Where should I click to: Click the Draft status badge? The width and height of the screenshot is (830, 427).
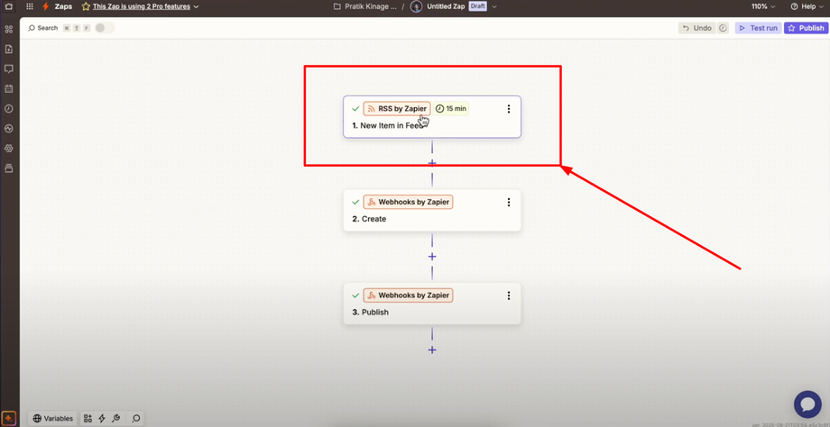click(x=477, y=7)
